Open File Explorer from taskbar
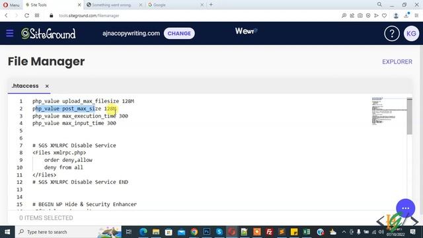The height and width of the screenshot is (238, 423). click(x=156, y=232)
